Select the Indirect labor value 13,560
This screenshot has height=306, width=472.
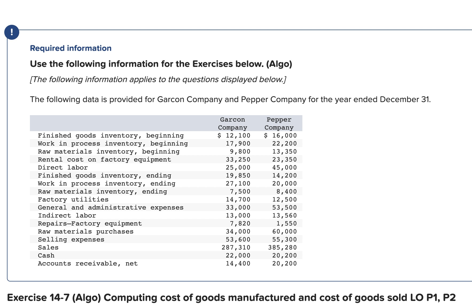[x=284, y=215]
